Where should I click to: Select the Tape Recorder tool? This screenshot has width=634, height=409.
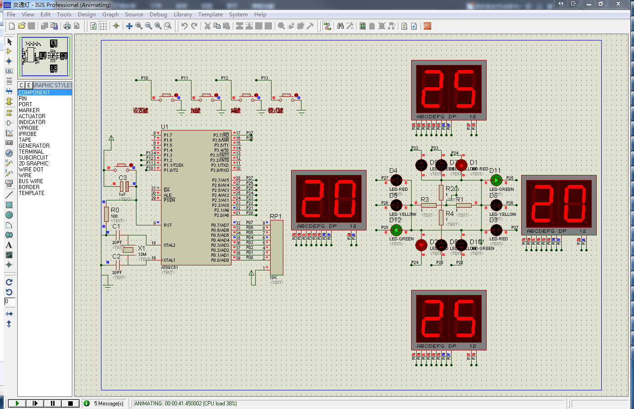tap(9, 143)
